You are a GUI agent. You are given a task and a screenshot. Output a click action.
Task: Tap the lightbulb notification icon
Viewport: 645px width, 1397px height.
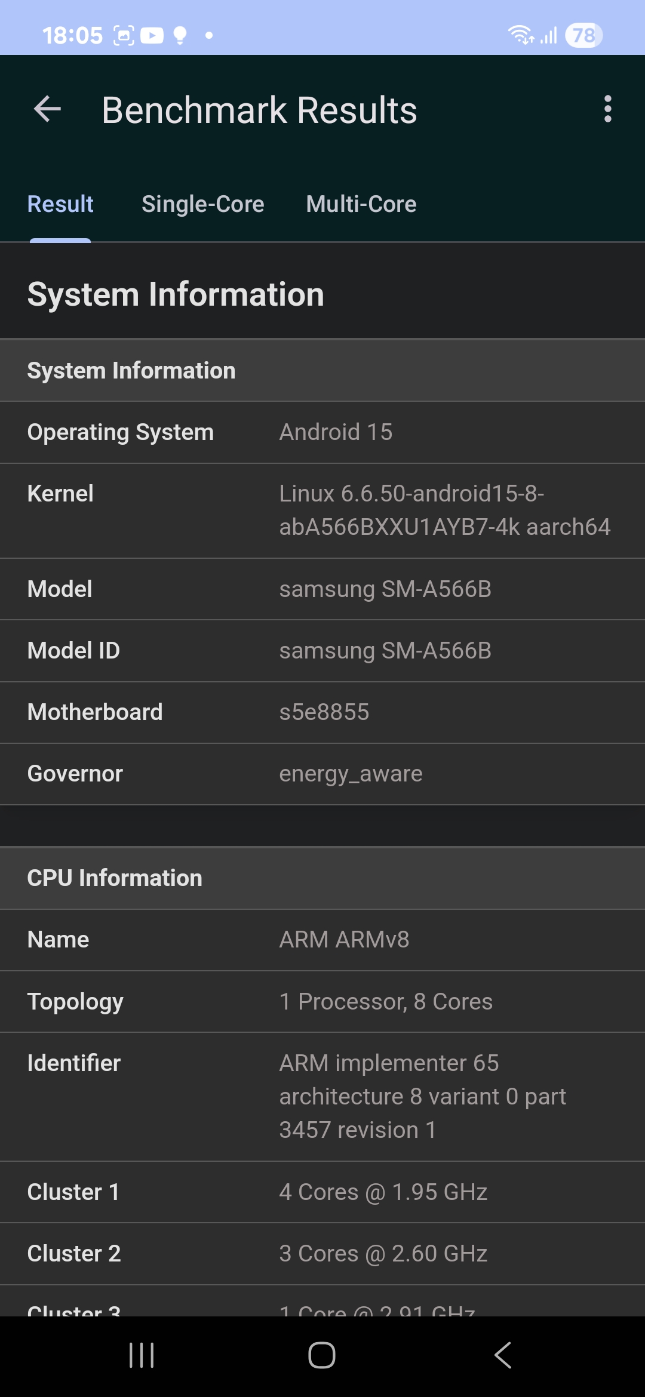click(180, 36)
